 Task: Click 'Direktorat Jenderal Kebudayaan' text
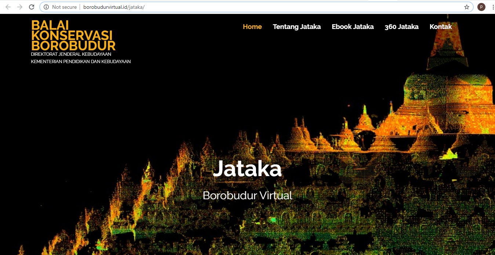coord(71,54)
